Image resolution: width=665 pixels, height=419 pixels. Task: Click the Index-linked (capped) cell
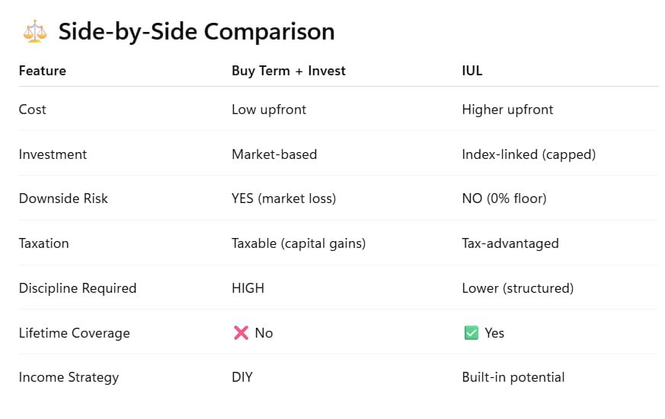(529, 154)
